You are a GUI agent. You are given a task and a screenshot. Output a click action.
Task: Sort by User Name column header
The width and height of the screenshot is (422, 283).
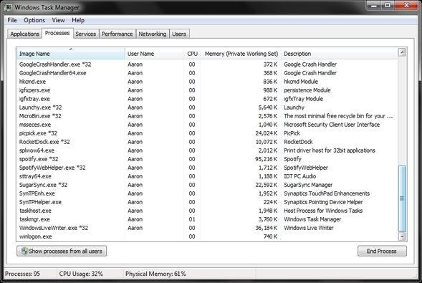click(x=154, y=54)
